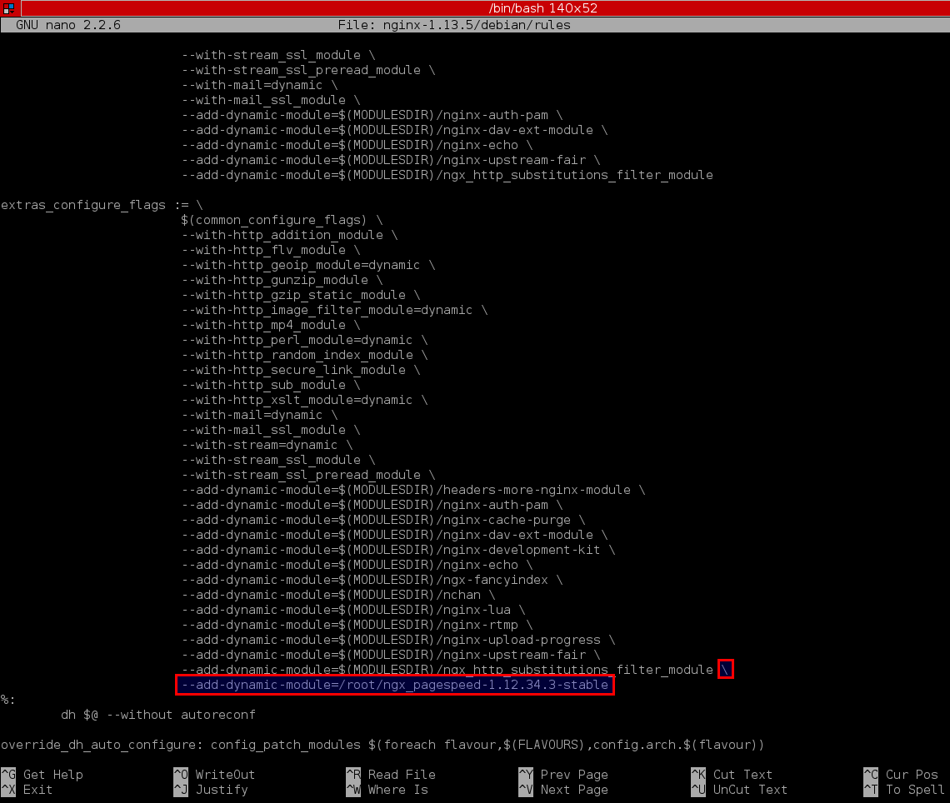Click the nginx-cache-purge module line
The image size is (950, 803).
[x=383, y=520]
